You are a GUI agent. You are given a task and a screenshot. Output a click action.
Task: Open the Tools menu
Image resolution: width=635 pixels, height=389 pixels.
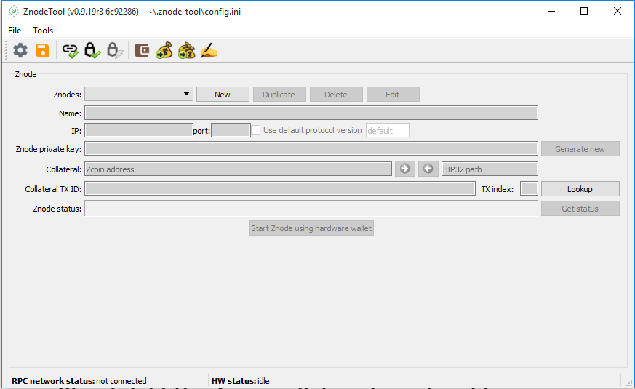click(43, 31)
